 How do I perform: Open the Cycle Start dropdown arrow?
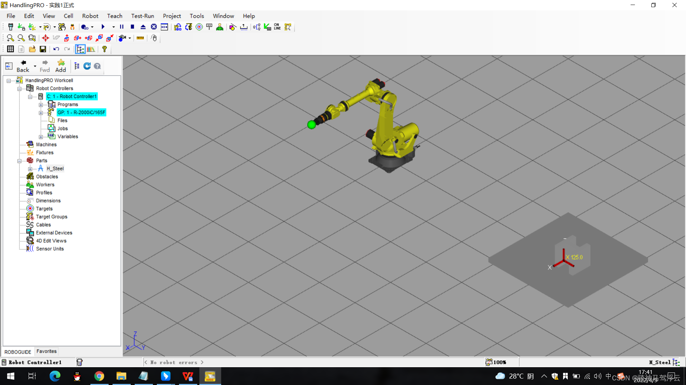tap(113, 27)
